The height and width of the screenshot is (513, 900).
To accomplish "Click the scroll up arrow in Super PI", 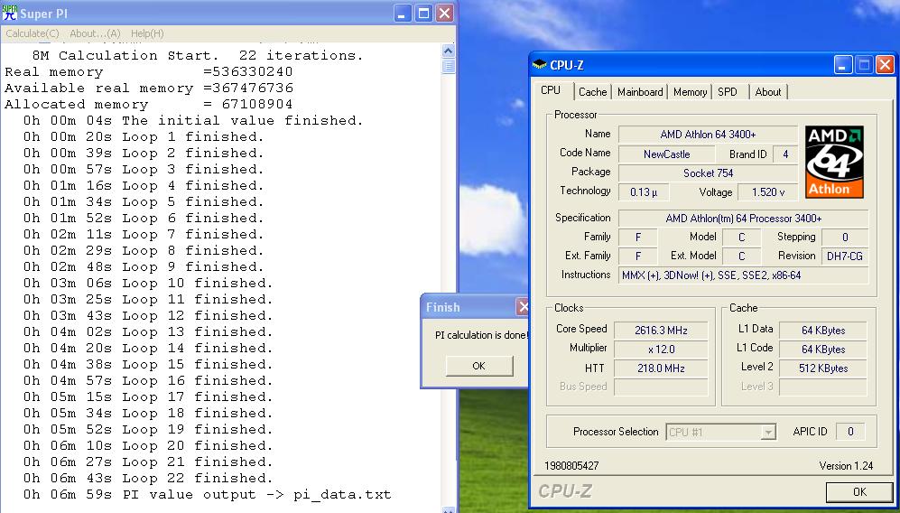I will click(x=449, y=51).
